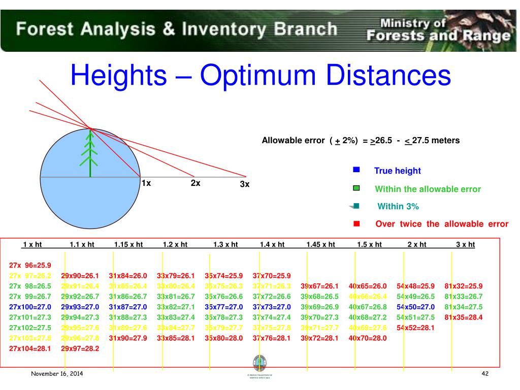Image resolution: width=520 pixels, height=390 pixels.
Task: Click the '29x93=27.0' entry
Action: click(x=80, y=307)
